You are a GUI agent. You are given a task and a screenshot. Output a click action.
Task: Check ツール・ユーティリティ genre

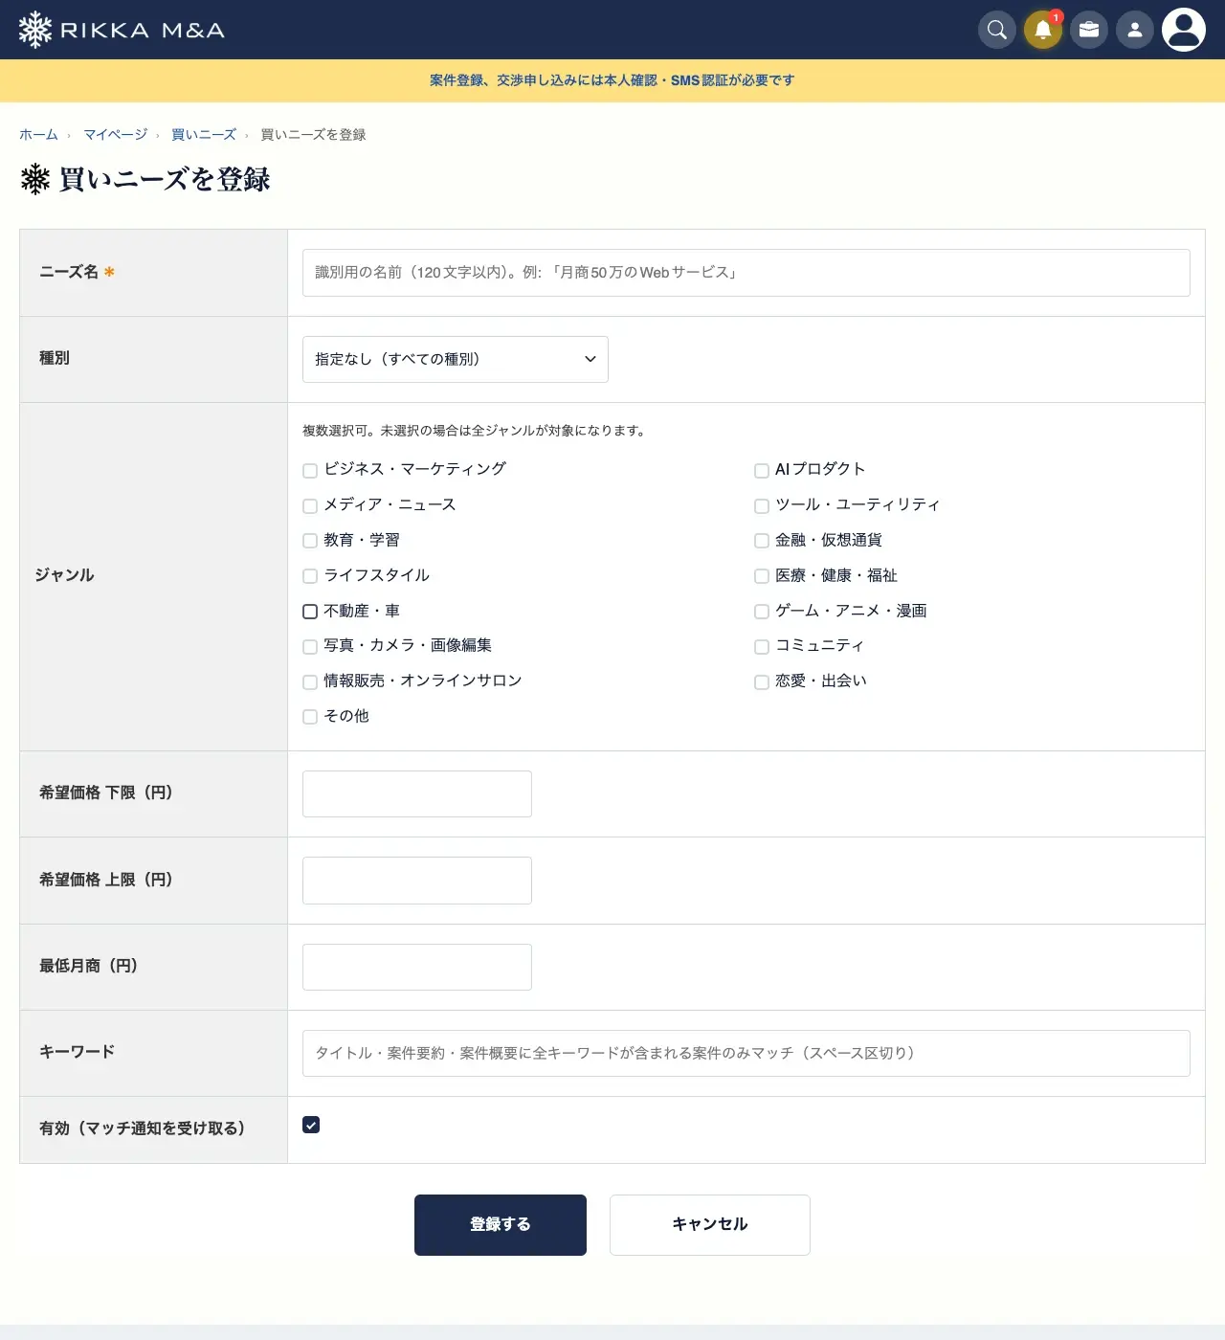tap(762, 505)
